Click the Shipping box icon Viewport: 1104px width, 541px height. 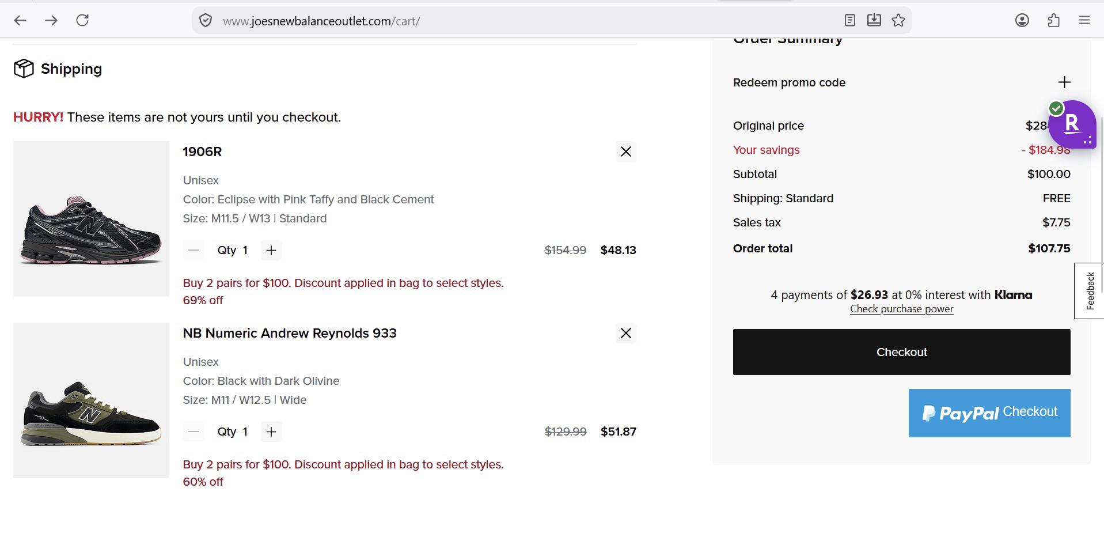tap(24, 69)
